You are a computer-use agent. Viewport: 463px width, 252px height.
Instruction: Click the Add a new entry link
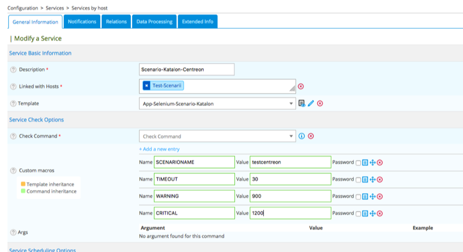coord(159,149)
